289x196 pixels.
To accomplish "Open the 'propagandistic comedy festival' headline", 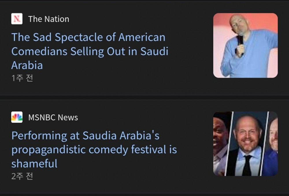I will pyautogui.click(x=94, y=150).
